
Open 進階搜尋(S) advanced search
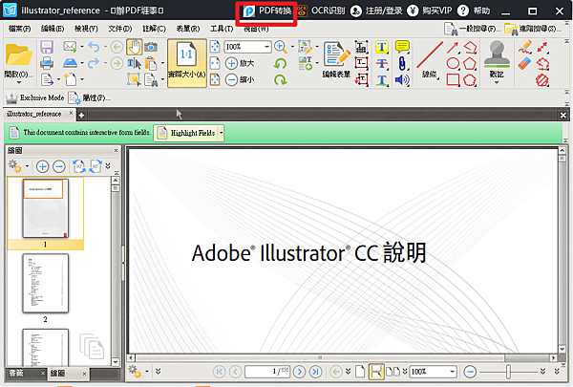[x=531, y=29]
